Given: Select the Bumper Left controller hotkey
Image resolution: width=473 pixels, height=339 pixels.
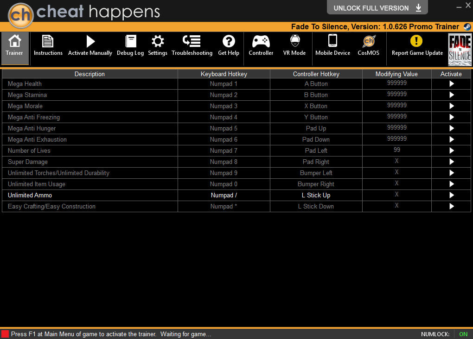Looking at the screenshot, I should click(316, 173).
